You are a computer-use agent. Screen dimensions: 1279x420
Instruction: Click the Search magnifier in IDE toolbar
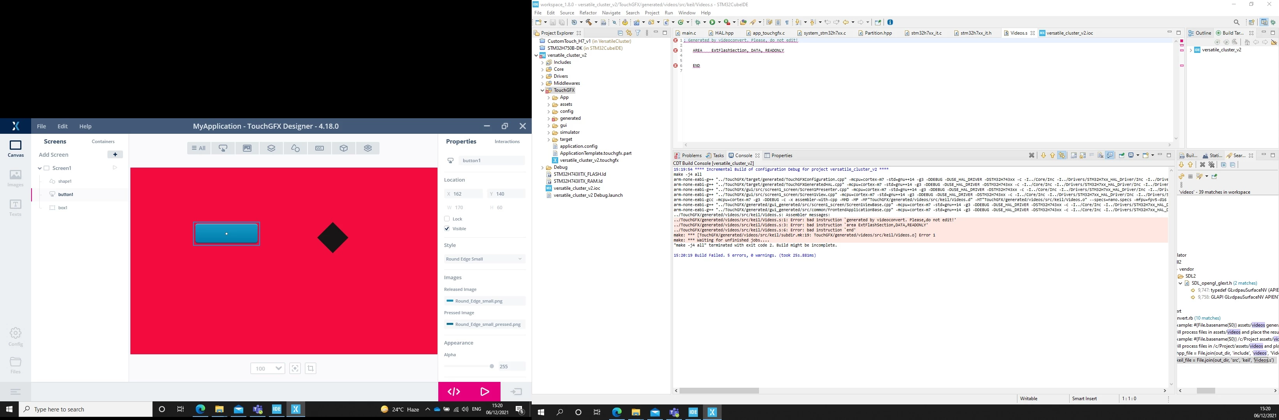point(1237,22)
